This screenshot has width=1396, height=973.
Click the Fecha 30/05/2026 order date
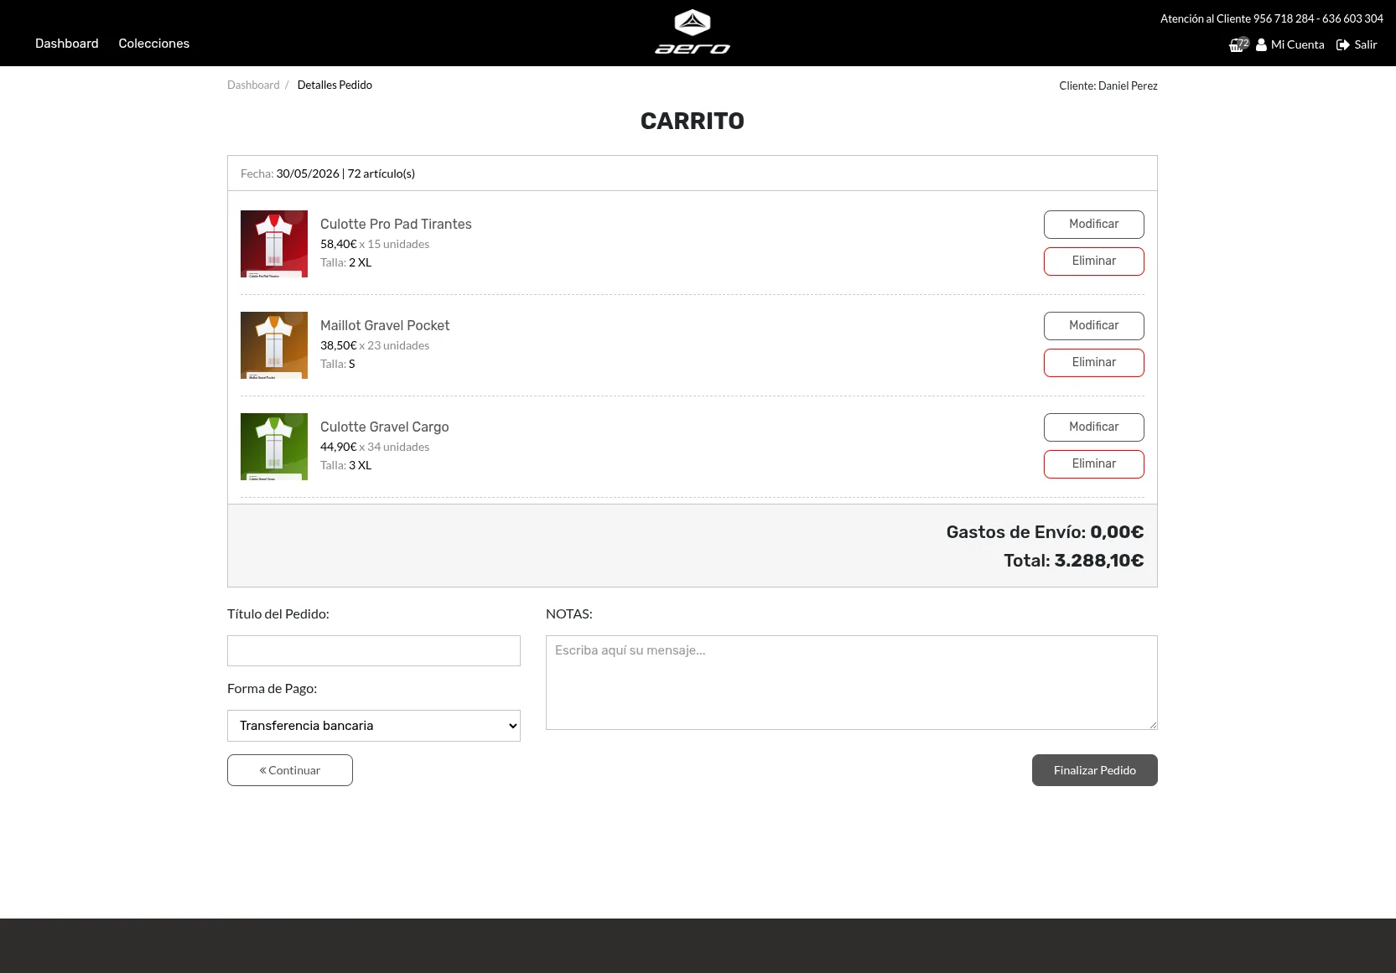[290, 174]
